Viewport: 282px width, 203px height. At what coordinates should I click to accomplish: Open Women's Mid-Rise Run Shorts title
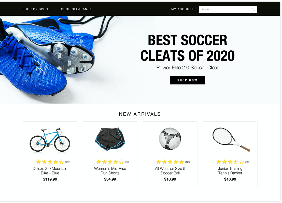[110, 171]
